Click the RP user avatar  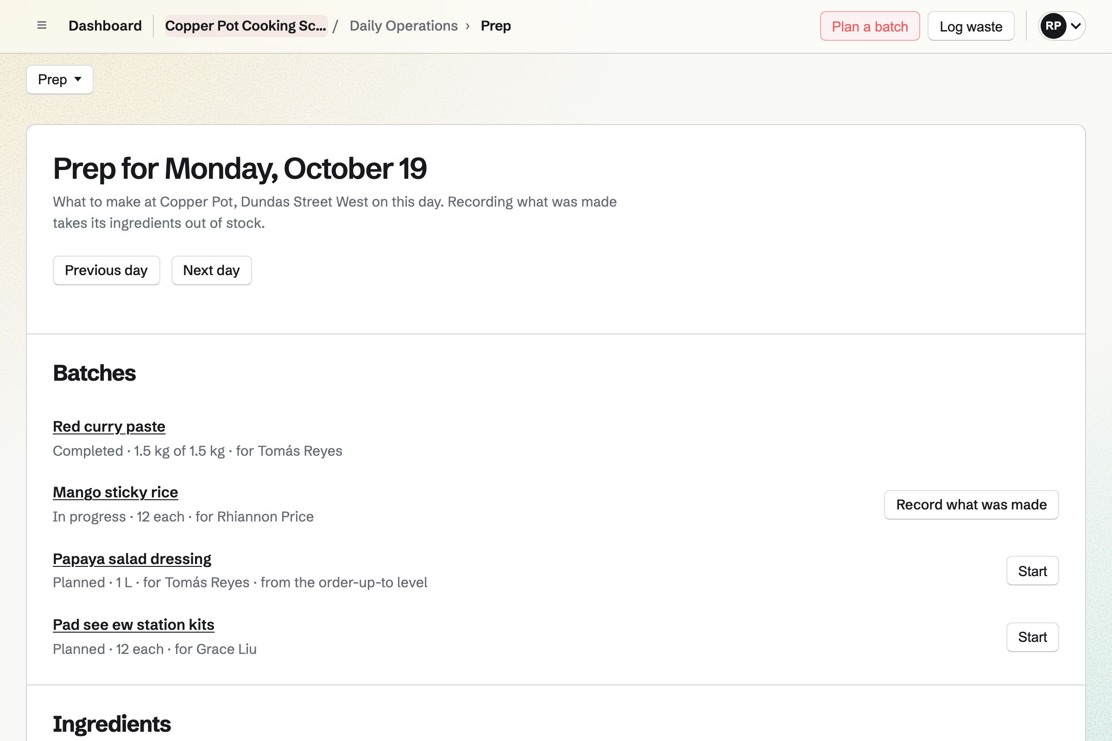(x=1053, y=26)
